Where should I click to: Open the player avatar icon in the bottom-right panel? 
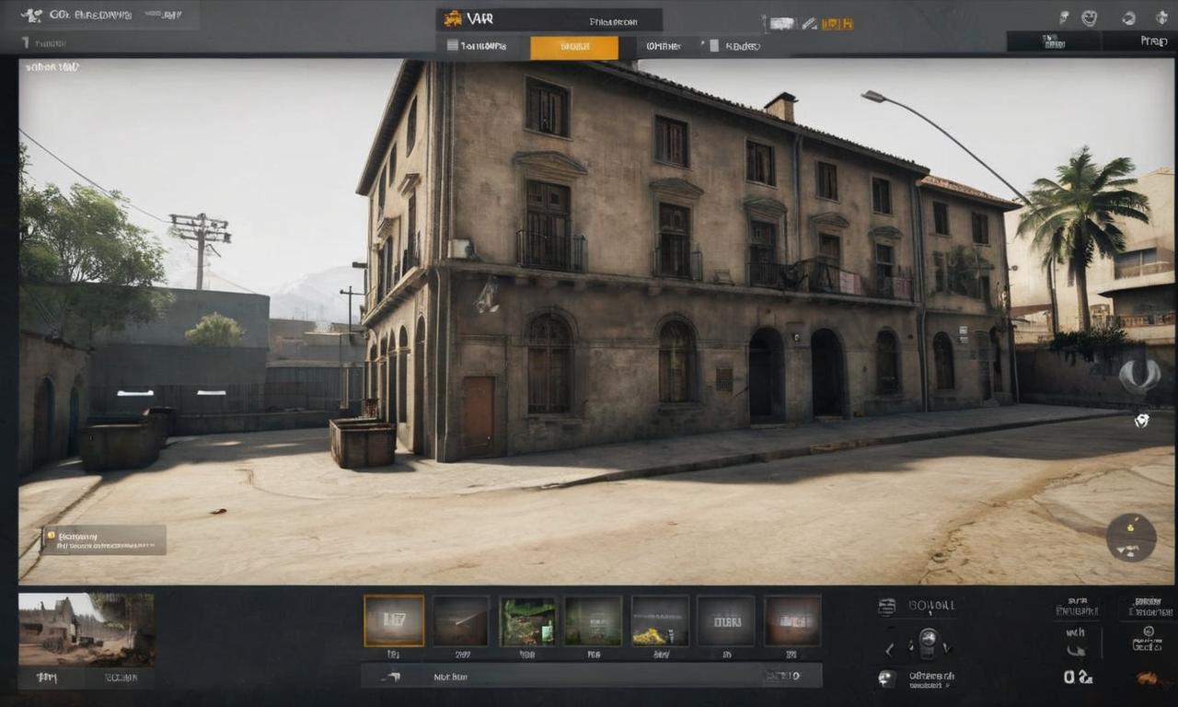pos(888,678)
